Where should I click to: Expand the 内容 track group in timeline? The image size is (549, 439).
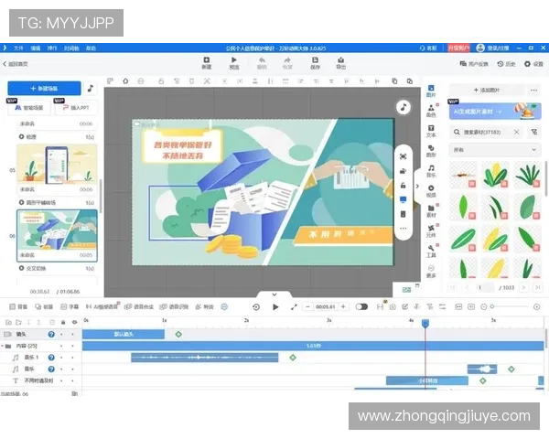[x=7, y=346]
